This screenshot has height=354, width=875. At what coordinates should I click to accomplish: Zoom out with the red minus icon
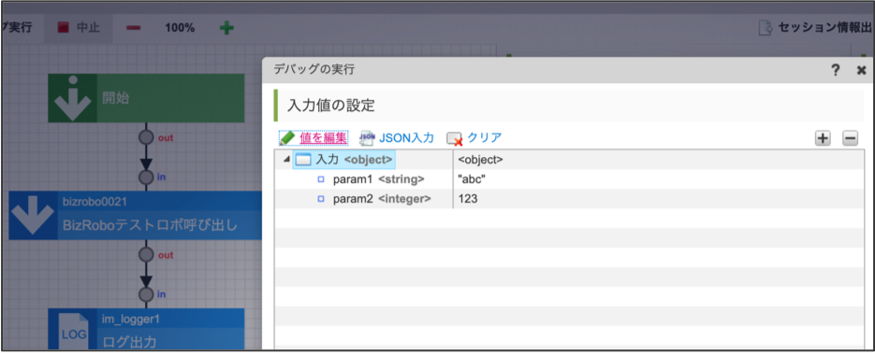[133, 28]
